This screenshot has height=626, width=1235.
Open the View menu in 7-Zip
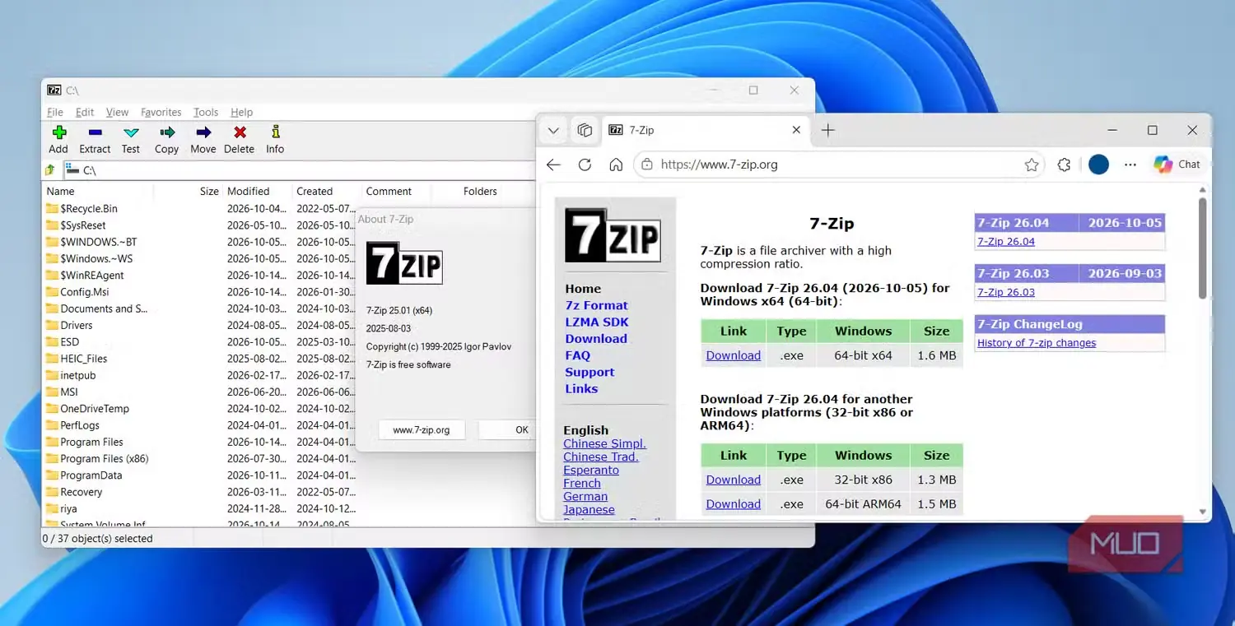[x=117, y=112]
